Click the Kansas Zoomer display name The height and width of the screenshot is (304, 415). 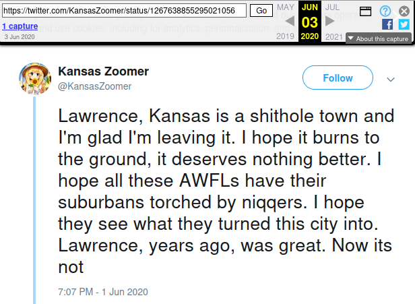(x=103, y=71)
